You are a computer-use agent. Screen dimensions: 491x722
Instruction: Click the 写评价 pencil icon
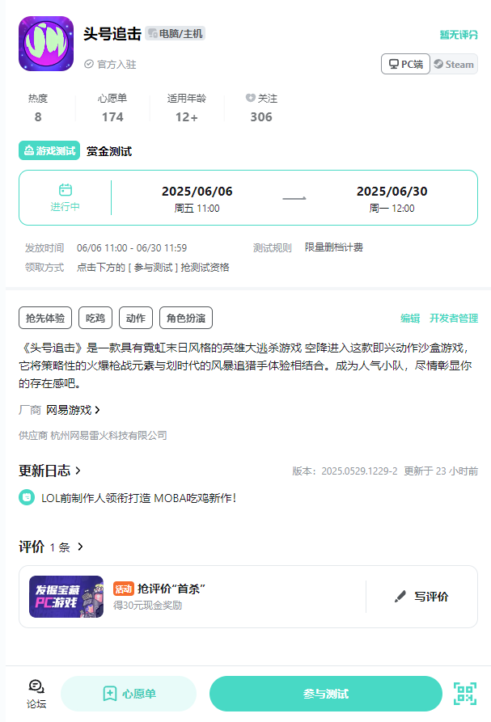pos(400,597)
